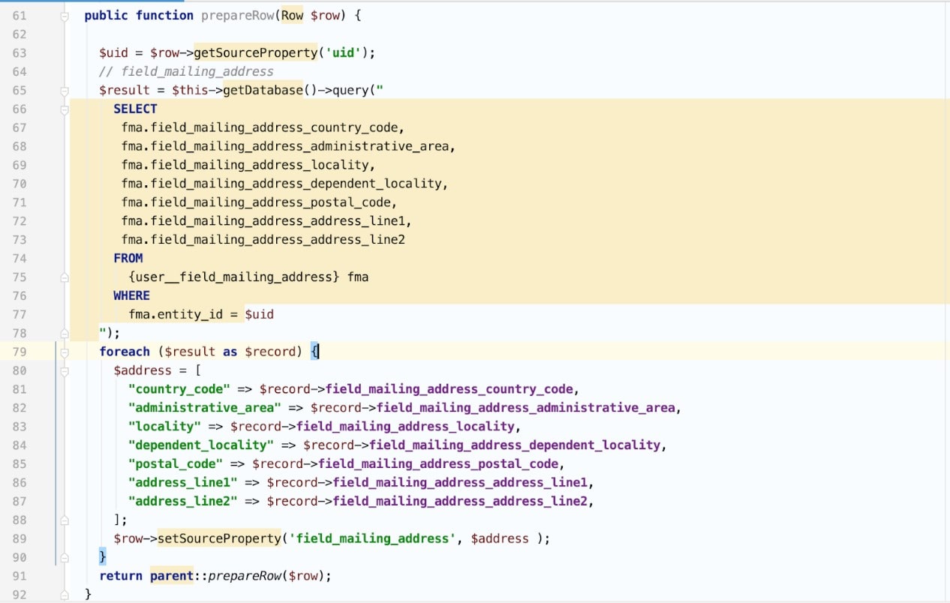Click the fold marker on line 65
Viewport: 950px width, 603px height.
(65, 91)
